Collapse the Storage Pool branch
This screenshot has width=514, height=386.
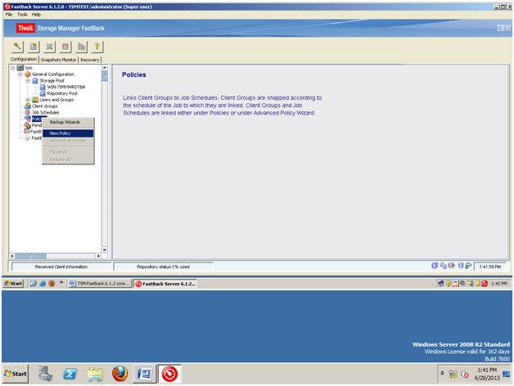pos(28,81)
